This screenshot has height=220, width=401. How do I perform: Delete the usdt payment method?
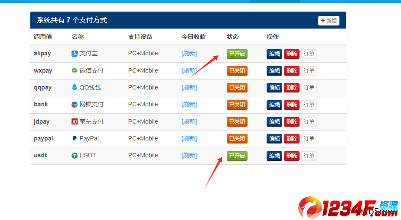(x=292, y=156)
